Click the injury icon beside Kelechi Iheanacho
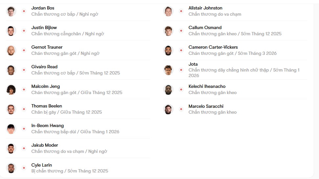319x179 pixels. (x=181, y=89)
